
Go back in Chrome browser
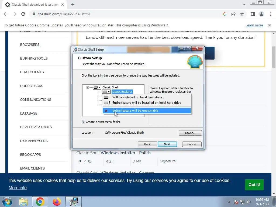tap(6, 14)
